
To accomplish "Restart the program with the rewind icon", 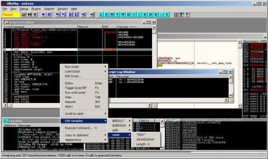I will point(29,15).
